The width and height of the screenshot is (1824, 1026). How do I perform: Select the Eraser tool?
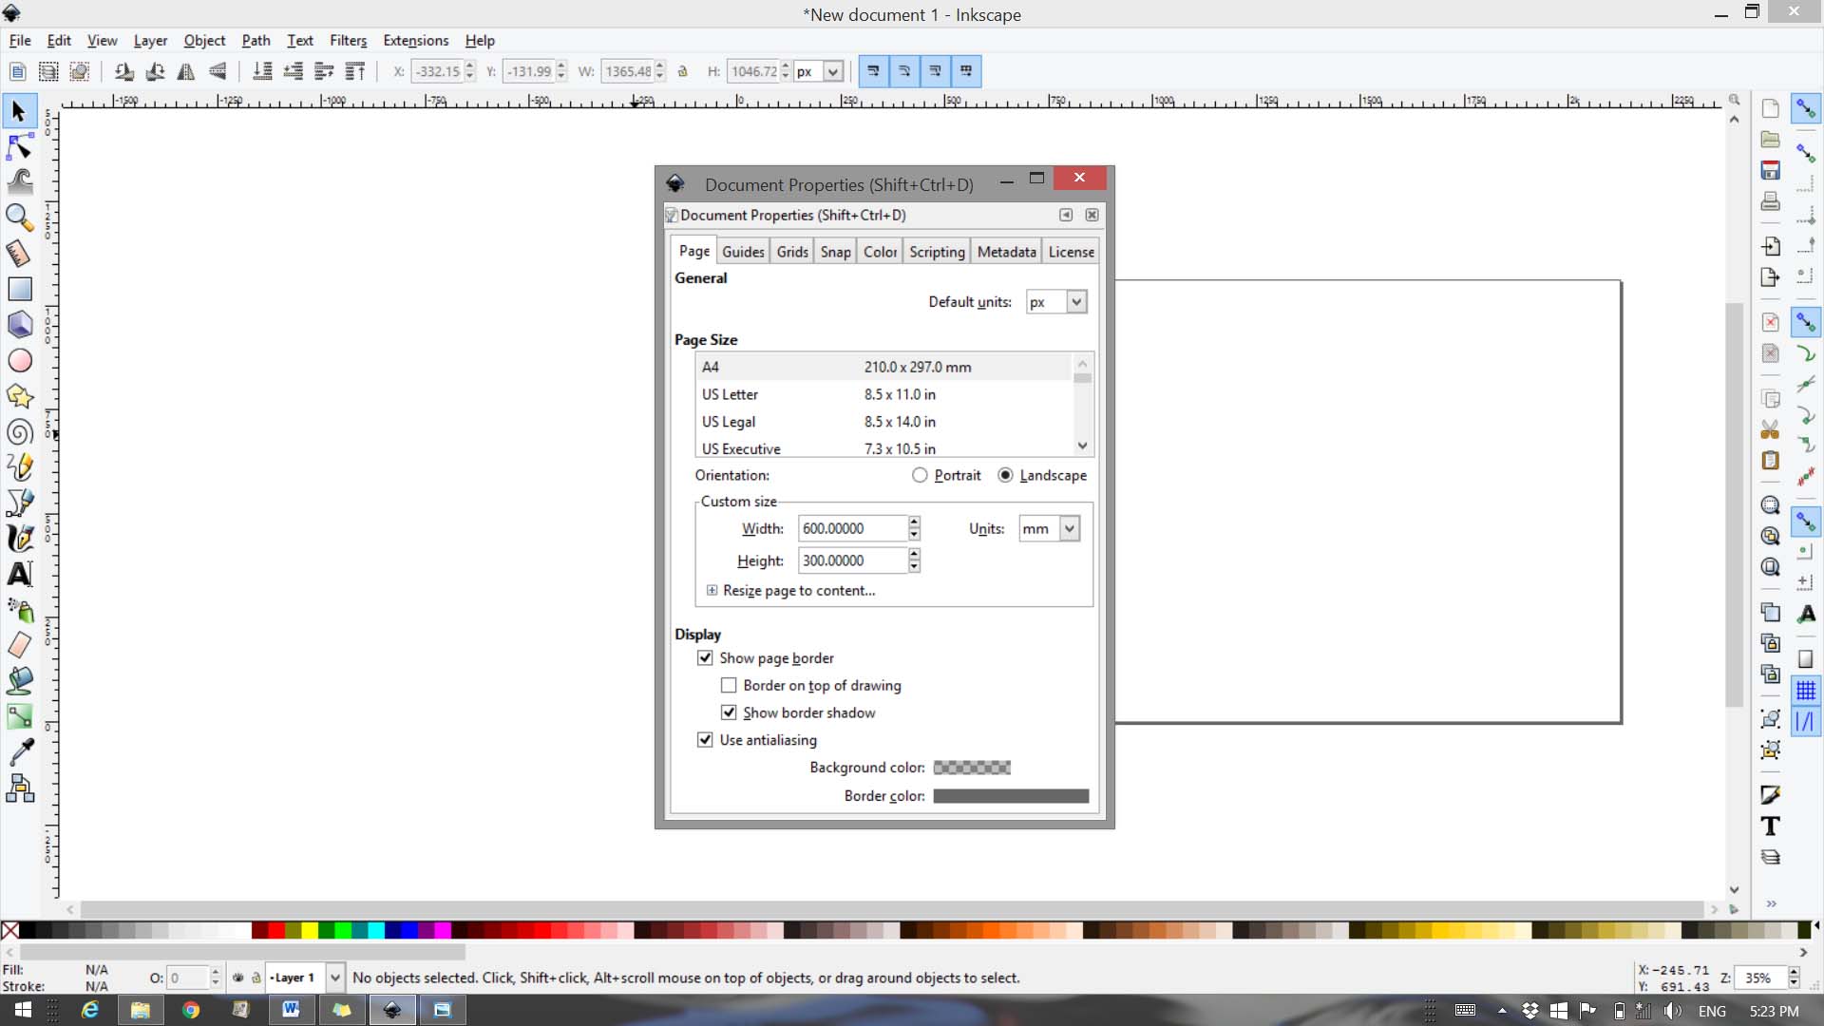pyautogui.click(x=19, y=645)
